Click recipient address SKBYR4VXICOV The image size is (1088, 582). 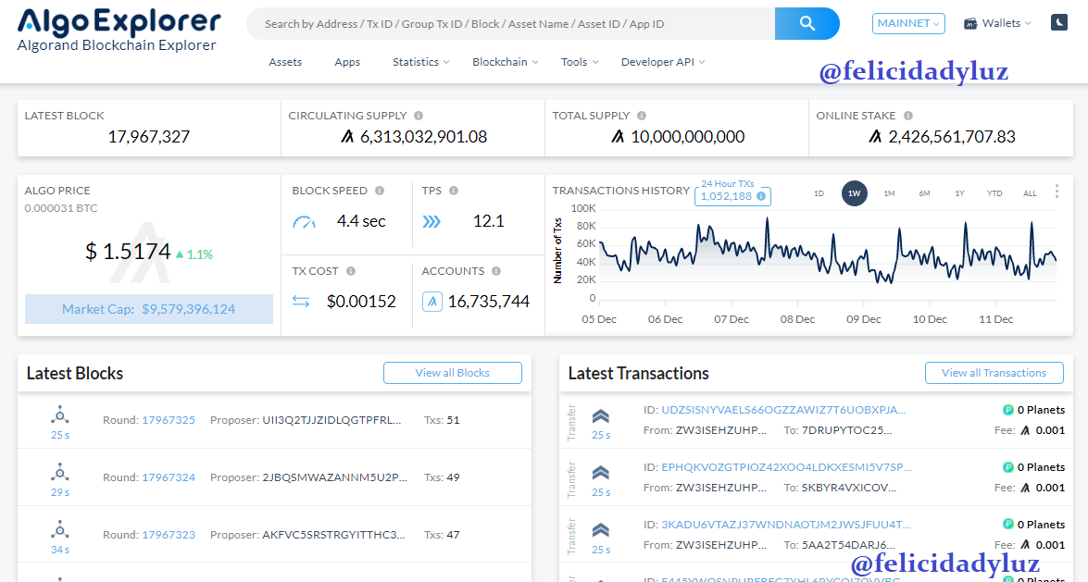coord(848,488)
